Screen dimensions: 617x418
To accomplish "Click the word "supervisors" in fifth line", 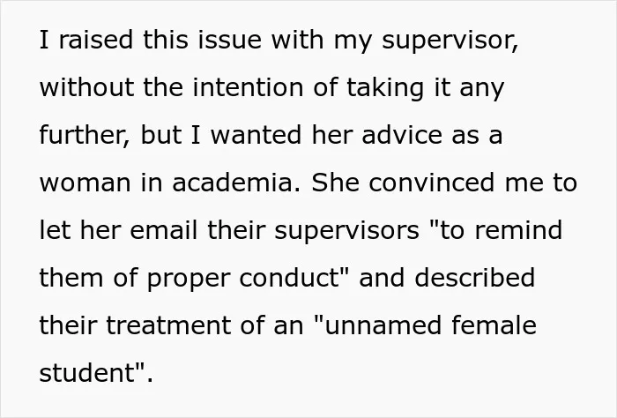I will (x=346, y=232).
